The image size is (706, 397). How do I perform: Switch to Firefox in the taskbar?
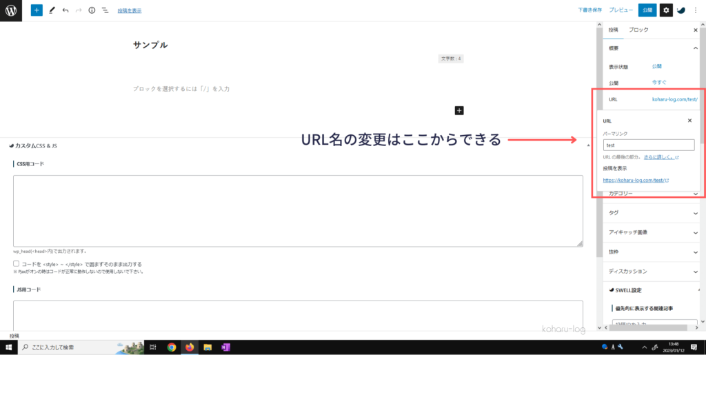(x=190, y=347)
